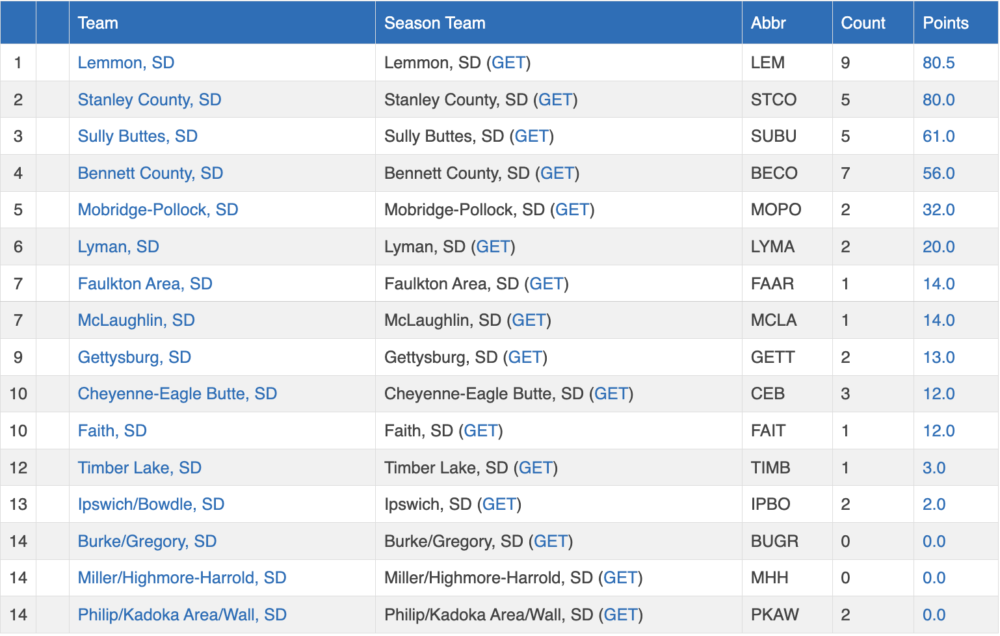Click Lemmon's 80.5 points link

pyautogui.click(x=938, y=62)
